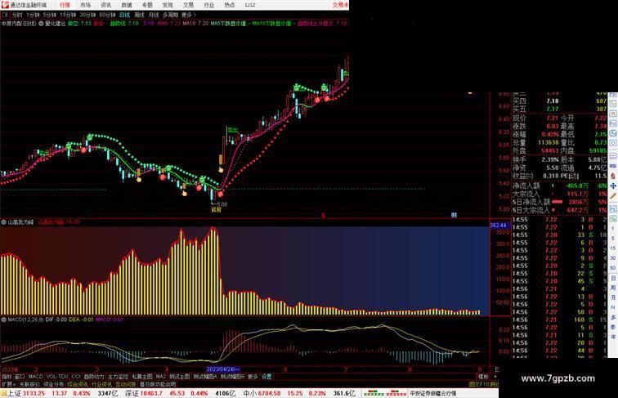Open 设置 in the indicator bar

pyautogui.click(x=266, y=377)
